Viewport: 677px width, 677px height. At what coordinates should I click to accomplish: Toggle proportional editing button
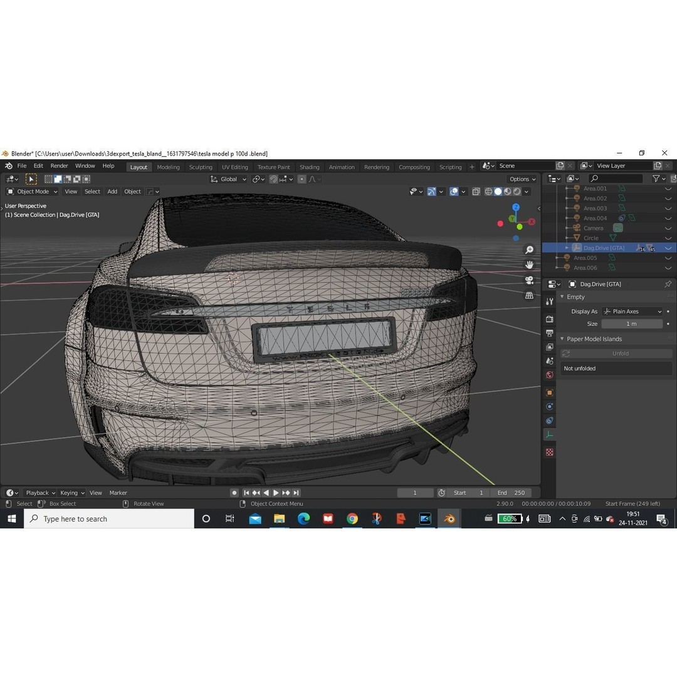(302, 179)
